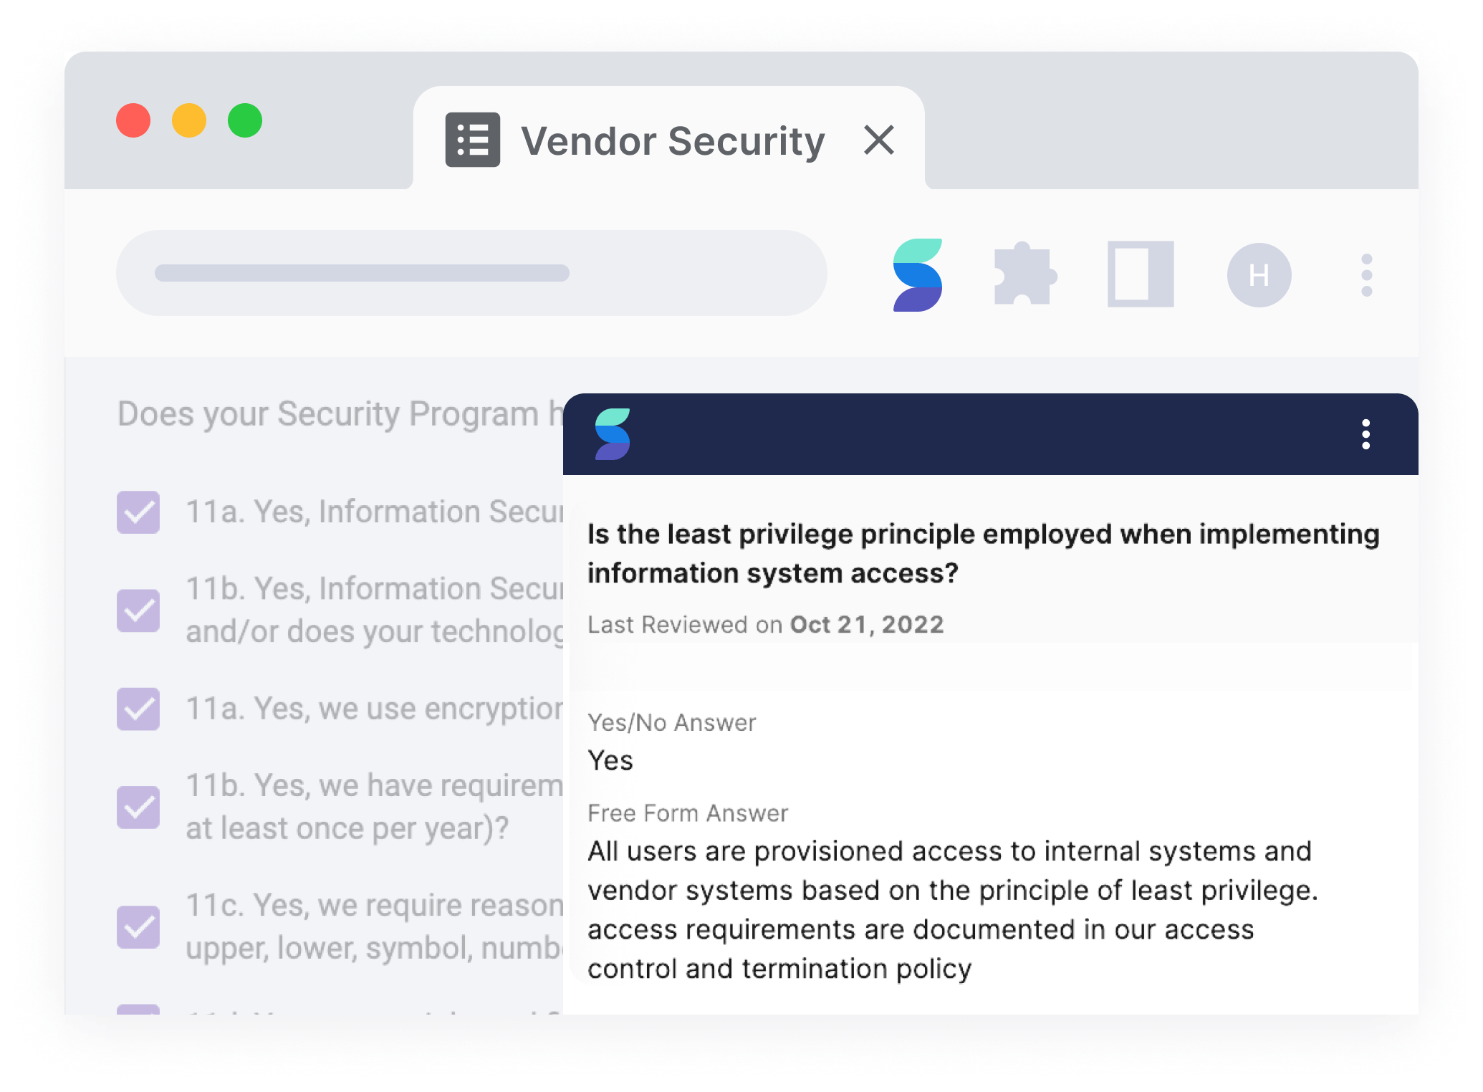Open the popup's three-dot options menu
Screen dimensions: 1483x1092
tap(1366, 434)
